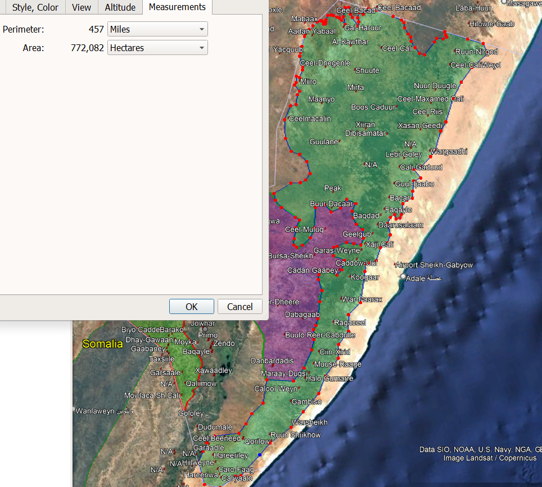The height and width of the screenshot is (487, 542).
Task: Click the Cadan Gaabey place label
Action: tap(313, 270)
